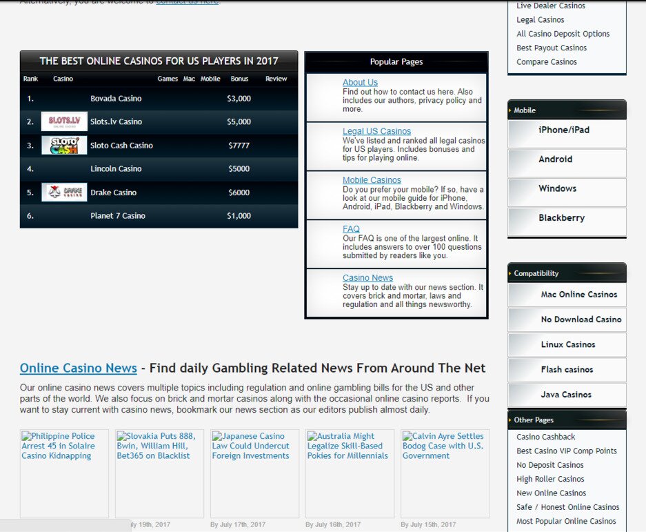
Task: Select Android in the Mobile menu
Action: (x=567, y=163)
